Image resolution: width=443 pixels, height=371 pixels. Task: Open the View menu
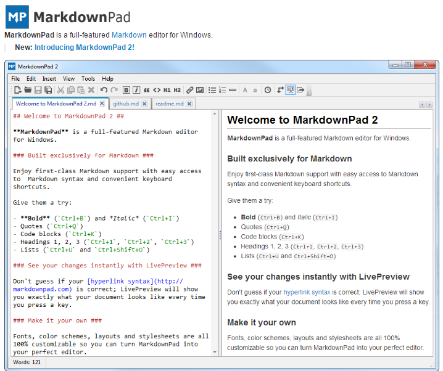click(x=68, y=79)
